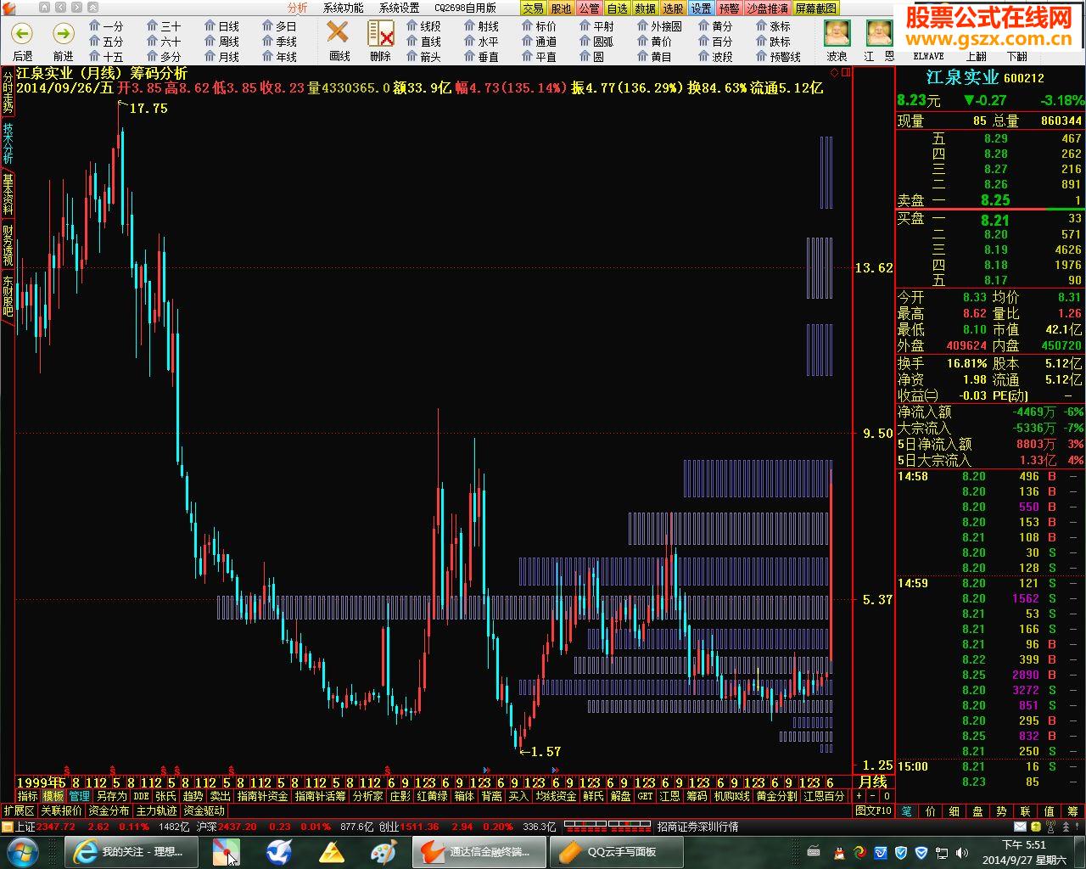This screenshot has height=869, width=1086.
Task: Switch chart to 月线 toolbar period
Action: pyautogui.click(x=221, y=57)
